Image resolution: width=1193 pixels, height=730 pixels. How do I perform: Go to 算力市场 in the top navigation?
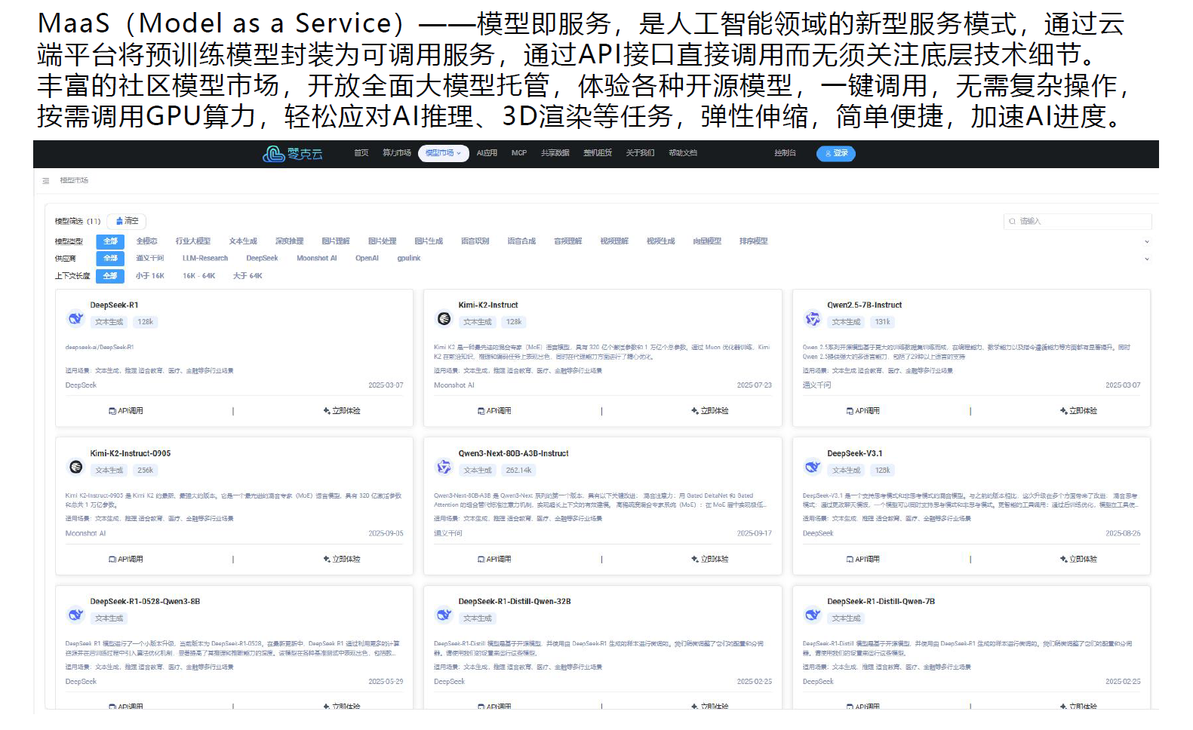point(396,153)
